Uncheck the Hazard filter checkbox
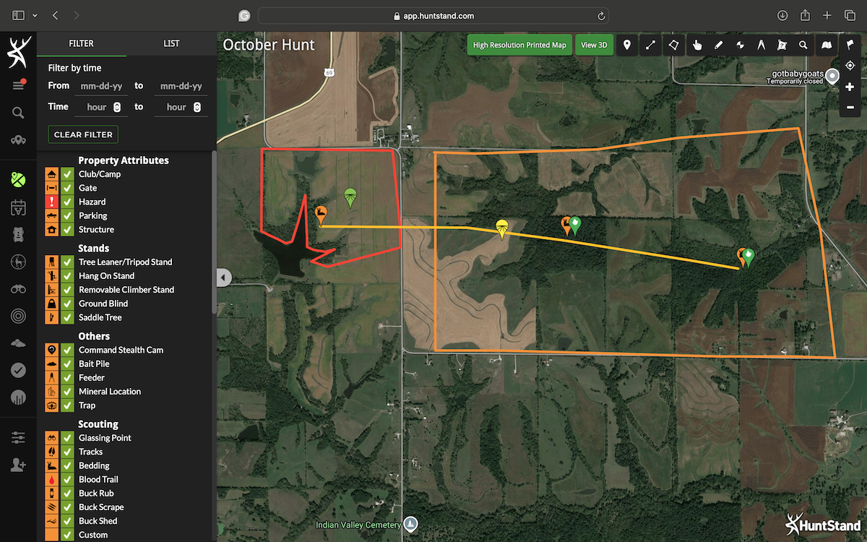The image size is (867, 542). tap(68, 202)
